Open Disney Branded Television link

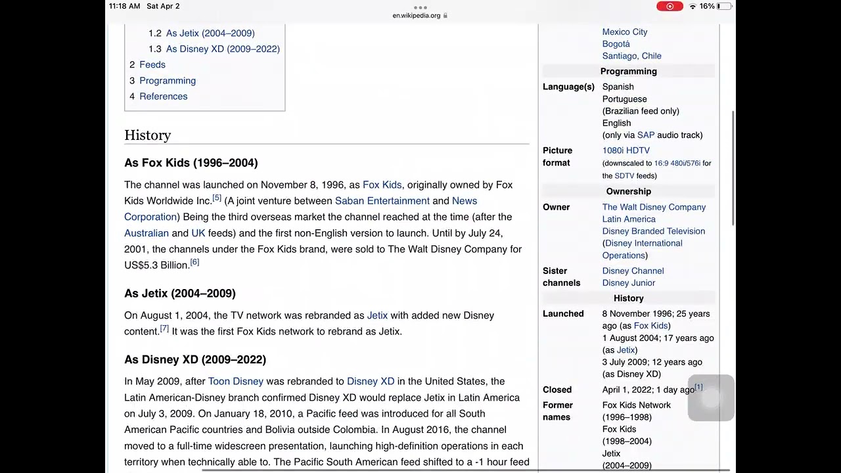point(654,231)
